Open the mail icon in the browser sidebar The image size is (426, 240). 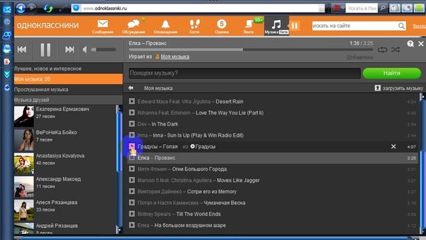point(7,10)
